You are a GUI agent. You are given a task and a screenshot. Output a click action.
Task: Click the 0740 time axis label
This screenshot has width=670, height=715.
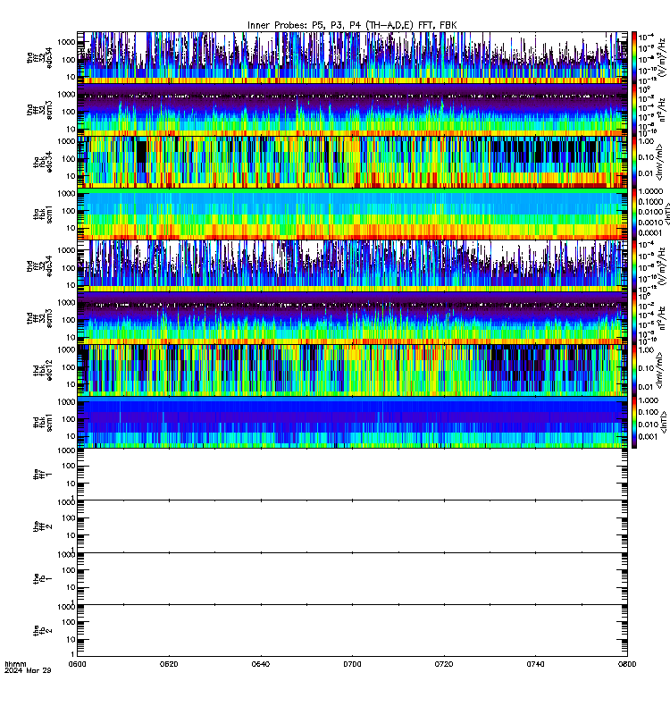tap(535, 664)
